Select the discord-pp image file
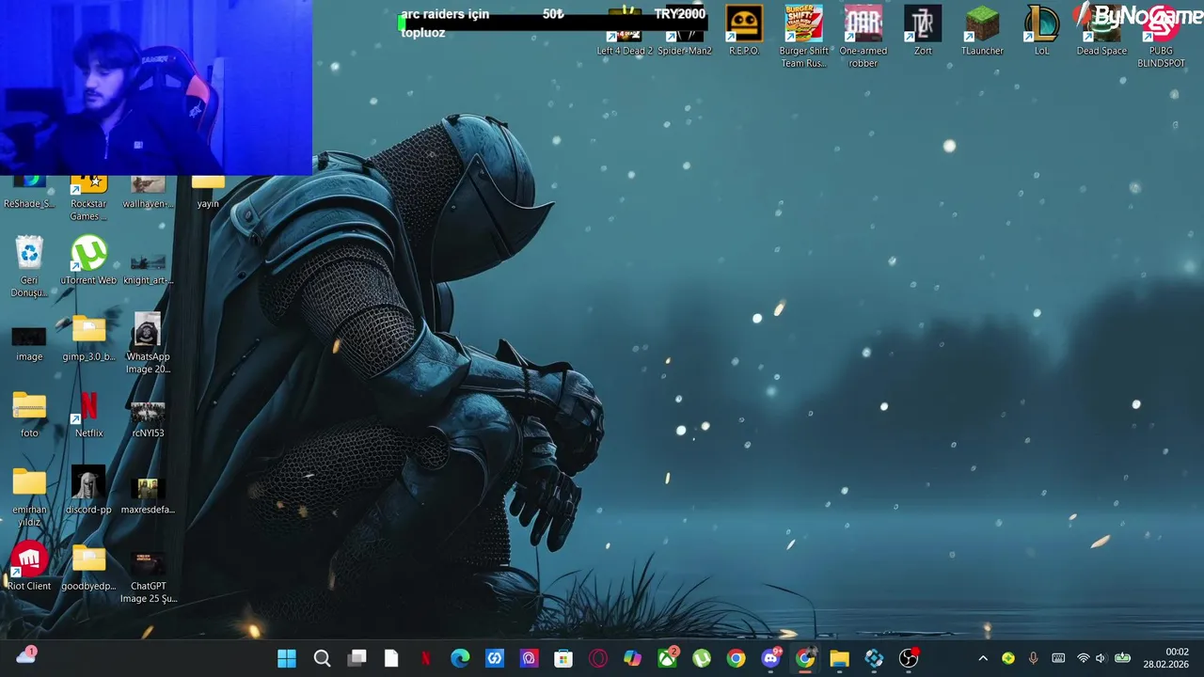Image resolution: width=1204 pixels, height=677 pixels. pos(88,490)
